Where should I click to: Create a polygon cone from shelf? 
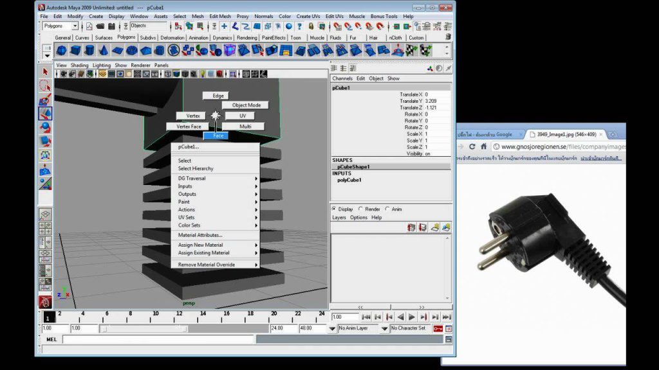pyautogui.click(x=104, y=51)
